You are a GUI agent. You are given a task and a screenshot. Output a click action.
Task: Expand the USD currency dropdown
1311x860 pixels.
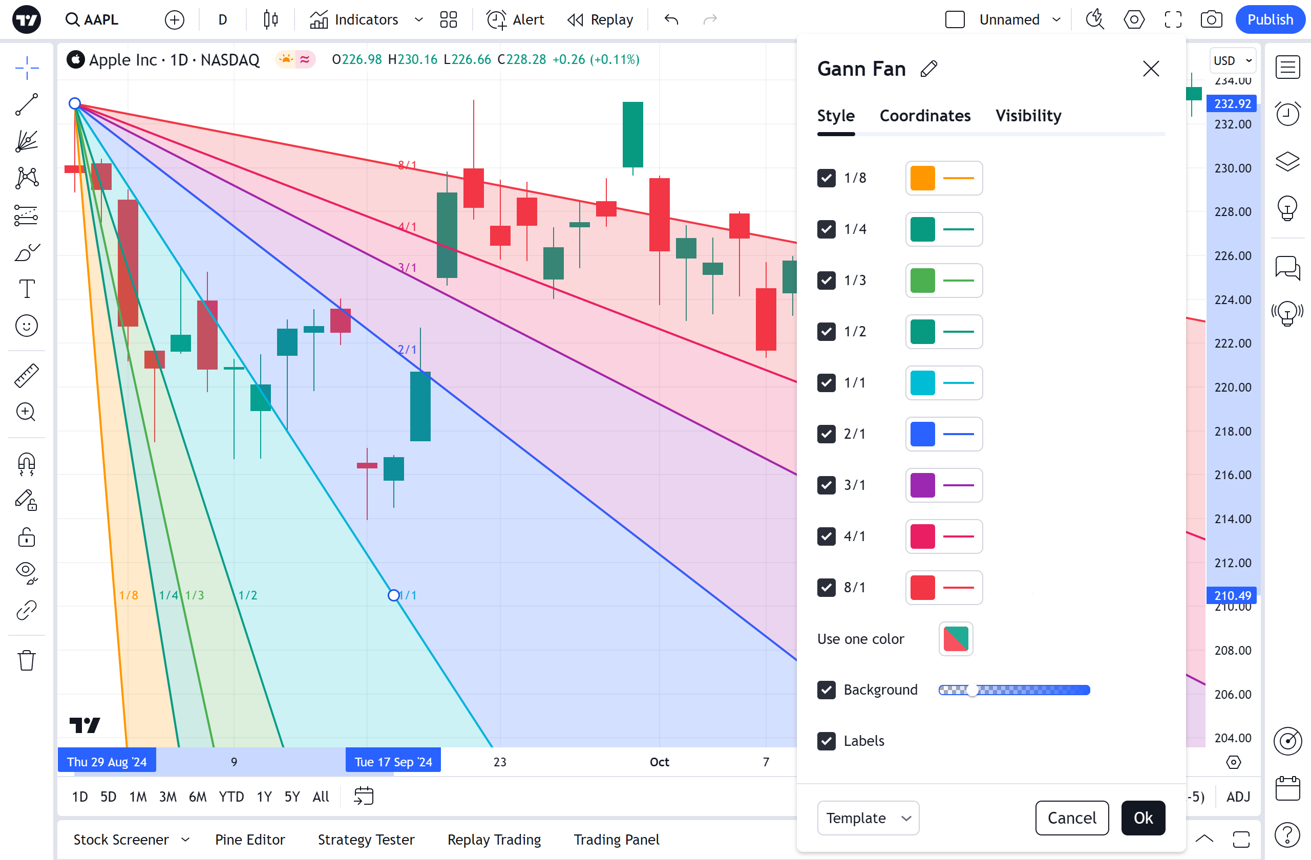1232,60
